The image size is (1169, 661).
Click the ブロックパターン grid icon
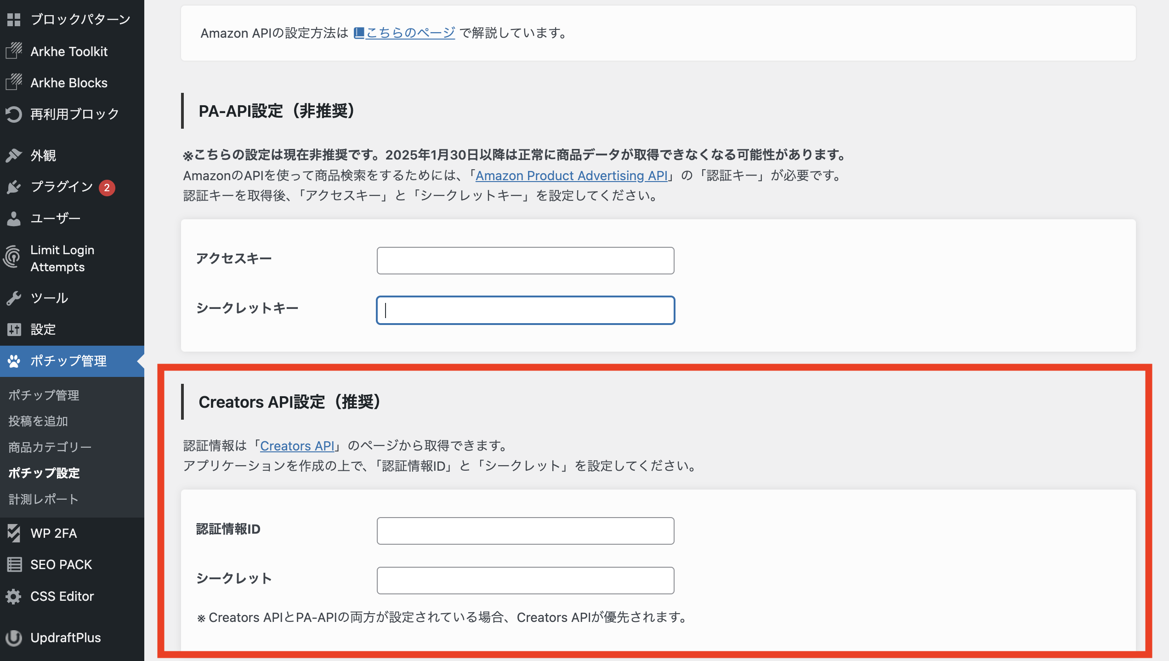[x=14, y=19]
